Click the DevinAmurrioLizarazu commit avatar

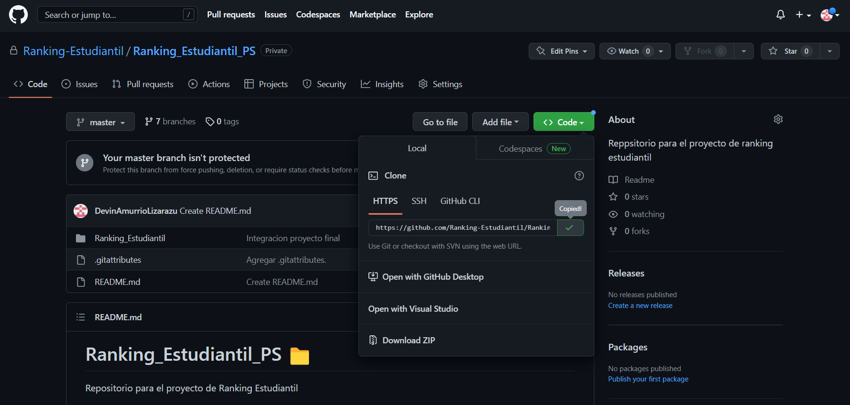81,211
